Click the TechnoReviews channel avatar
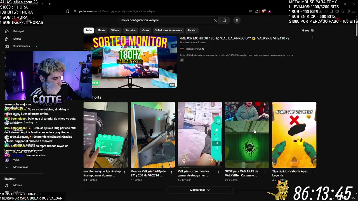The image size is (358, 201). (x=182, y=49)
